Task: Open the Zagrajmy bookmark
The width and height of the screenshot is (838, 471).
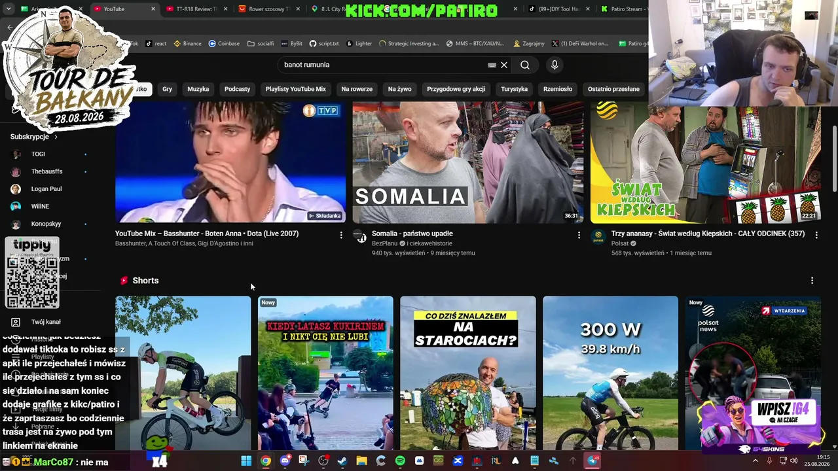Action: tap(529, 44)
